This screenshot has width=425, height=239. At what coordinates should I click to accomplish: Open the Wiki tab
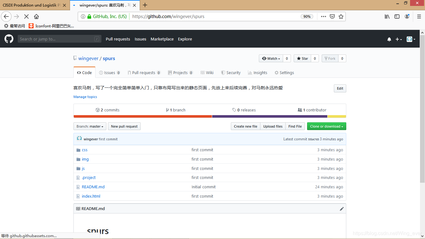(x=207, y=73)
